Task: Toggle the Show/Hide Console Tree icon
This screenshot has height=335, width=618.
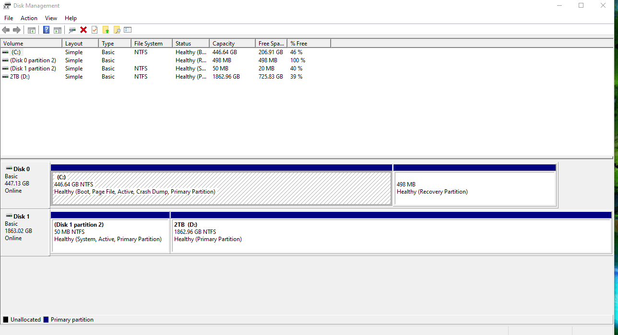Action: tap(32, 30)
